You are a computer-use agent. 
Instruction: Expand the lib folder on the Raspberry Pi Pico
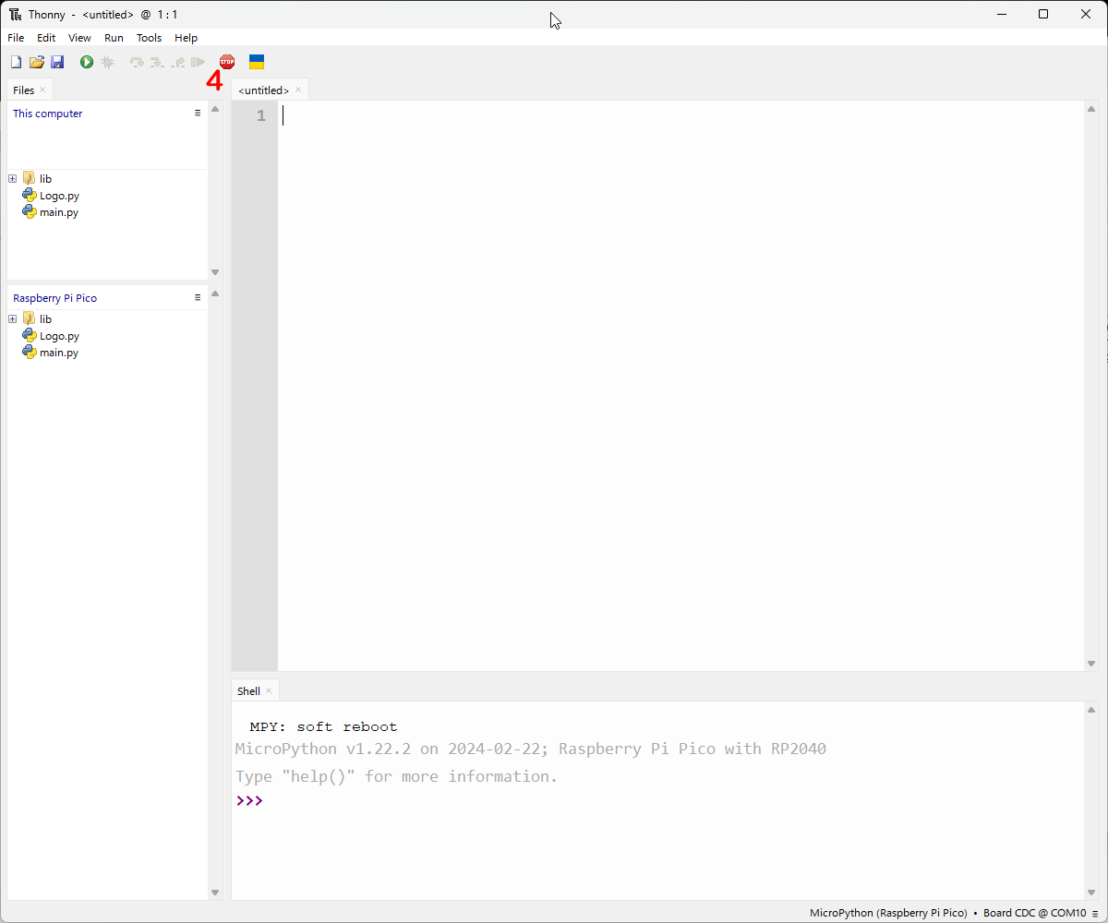point(11,318)
